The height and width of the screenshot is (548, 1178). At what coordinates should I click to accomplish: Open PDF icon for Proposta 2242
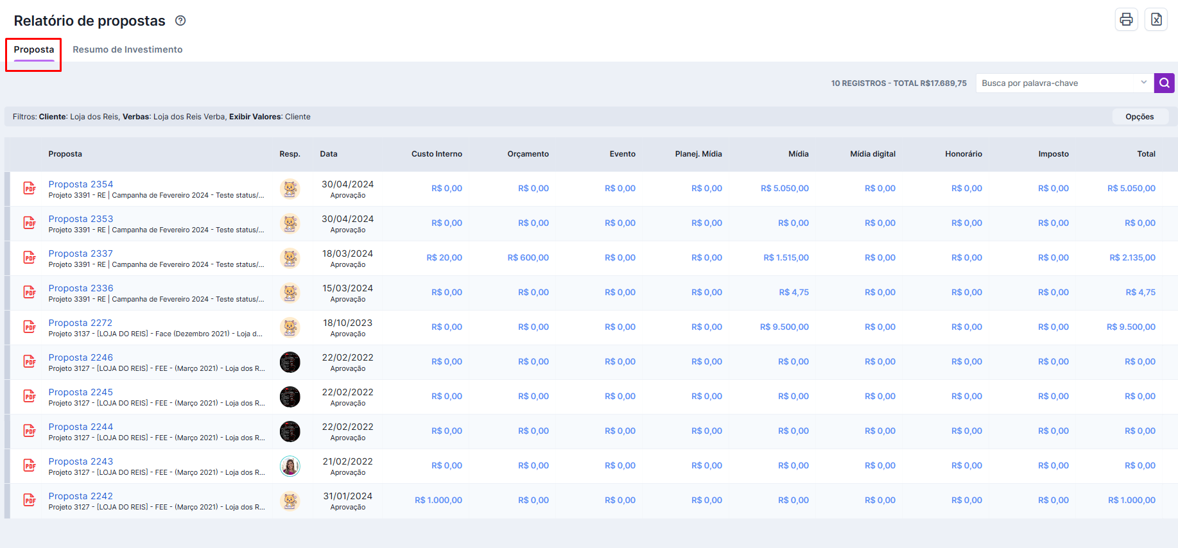30,501
